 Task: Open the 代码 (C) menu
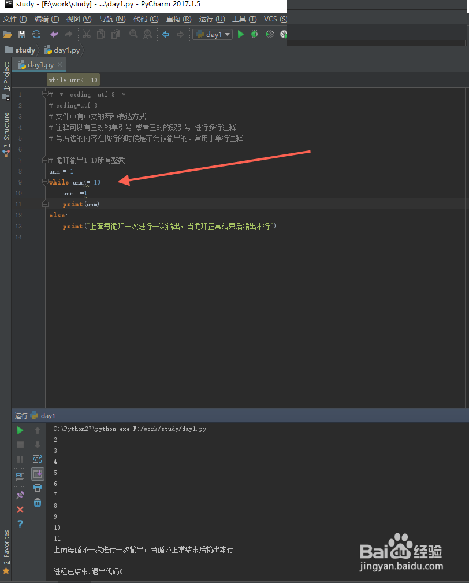(x=146, y=19)
